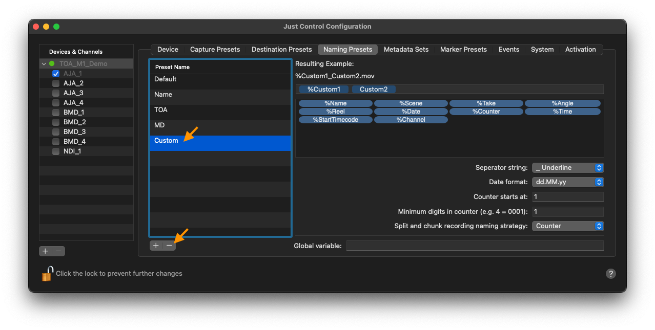This screenshot has width=655, height=330.
Task: Click green status dot of TOA_M1_Demo
Action: tap(52, 64)
